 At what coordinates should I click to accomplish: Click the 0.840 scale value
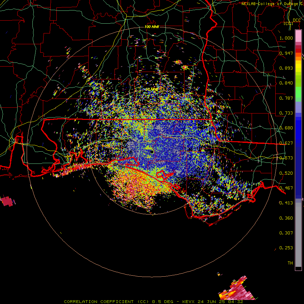286,83
